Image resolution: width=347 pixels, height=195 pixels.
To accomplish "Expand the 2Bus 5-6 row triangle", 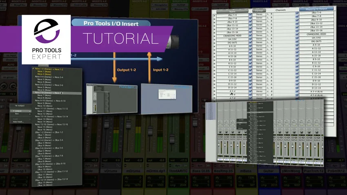I will [214, 16].
